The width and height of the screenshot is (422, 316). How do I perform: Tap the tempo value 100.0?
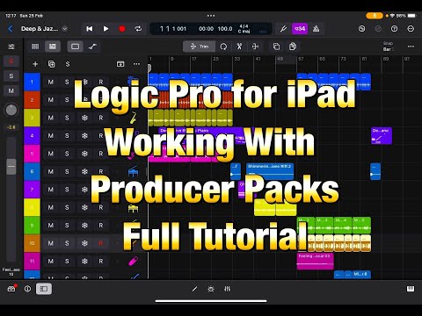tap(225, 29)
